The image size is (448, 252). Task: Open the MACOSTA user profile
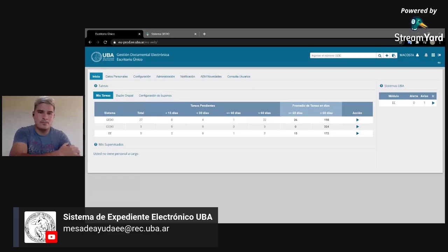point(409,55)
